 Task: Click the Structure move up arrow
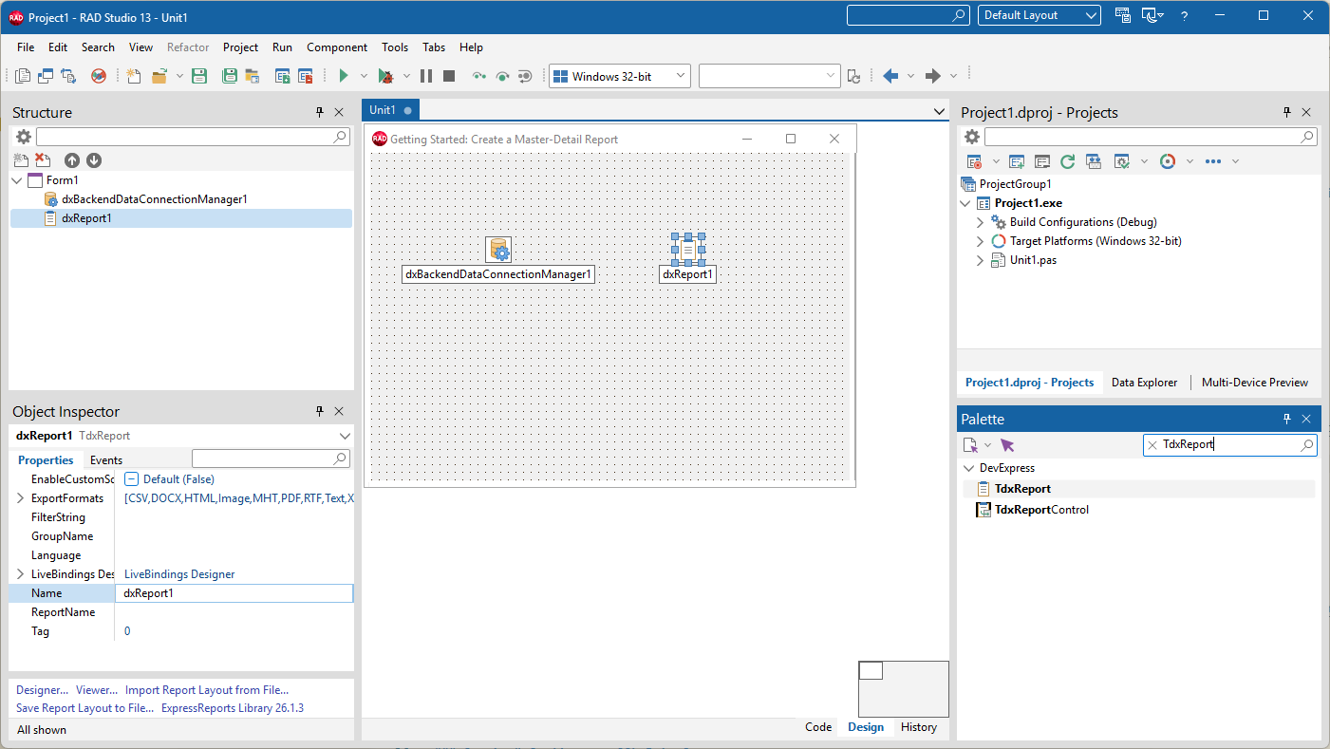pyautogui.click(x=72, y=160)
